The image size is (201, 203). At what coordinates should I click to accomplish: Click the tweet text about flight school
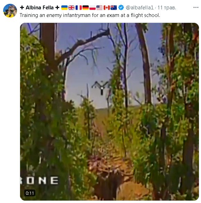(x=90, y=15)
